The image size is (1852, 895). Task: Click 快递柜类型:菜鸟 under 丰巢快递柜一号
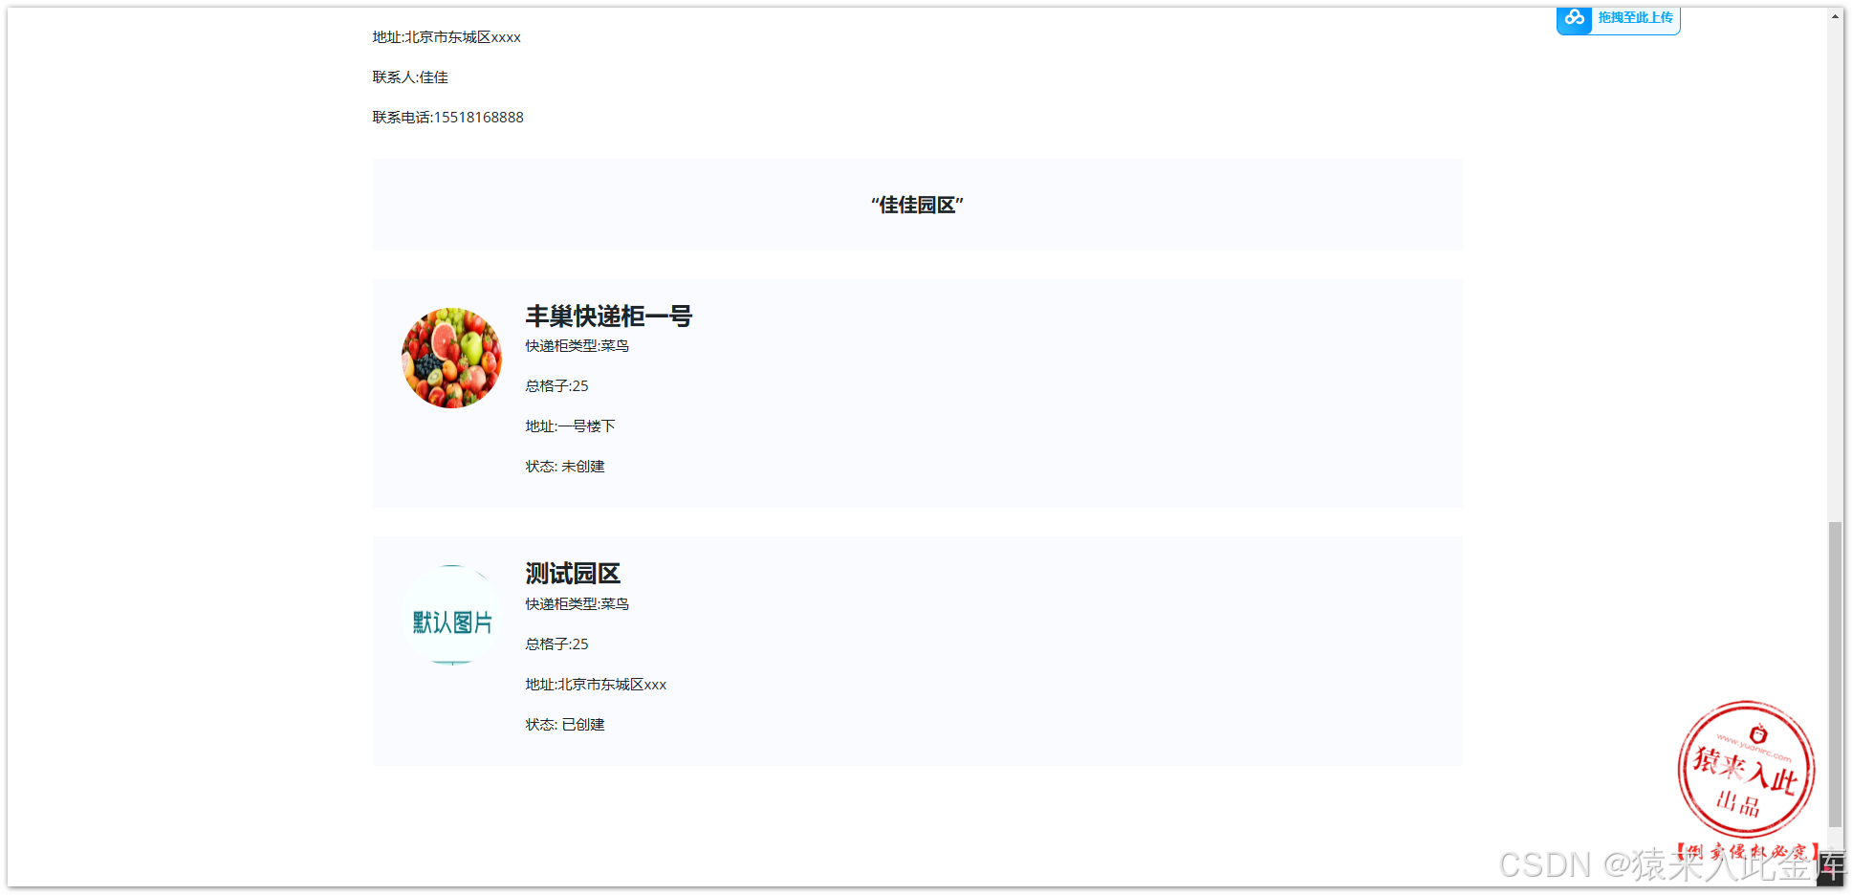577,346
